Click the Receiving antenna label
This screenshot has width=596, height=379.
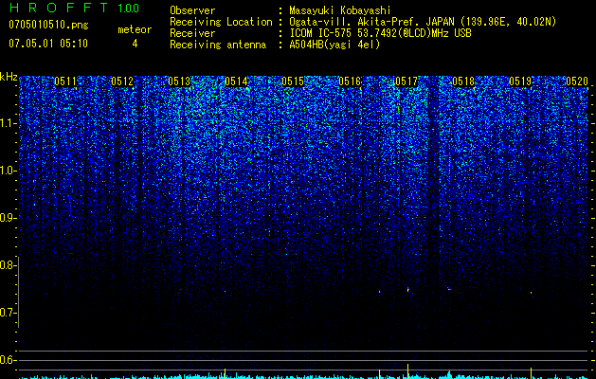coord(218,45)
